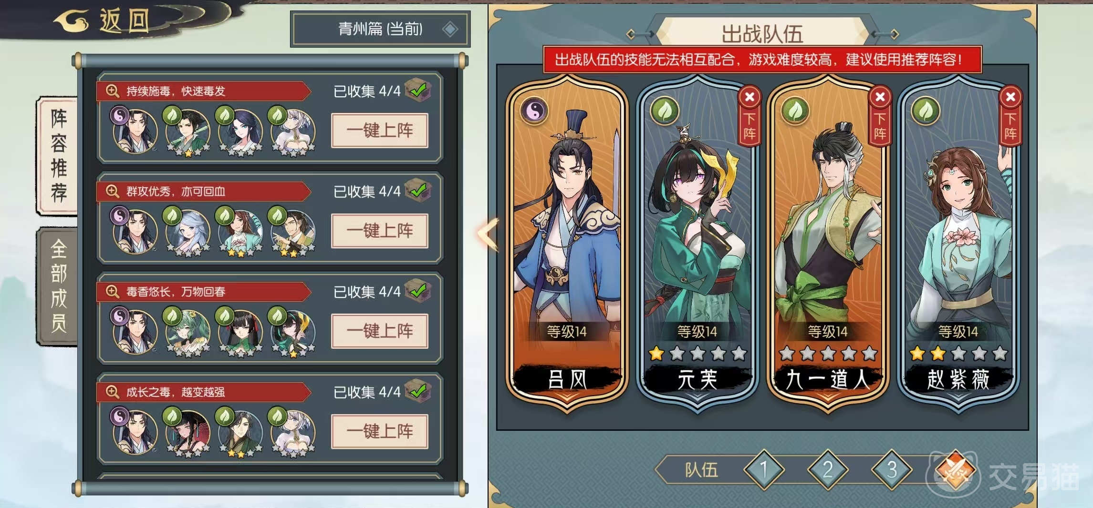
Task: Click the magnifier icon beside 持续施毒，快速毒发
Action: coord(112,91)
